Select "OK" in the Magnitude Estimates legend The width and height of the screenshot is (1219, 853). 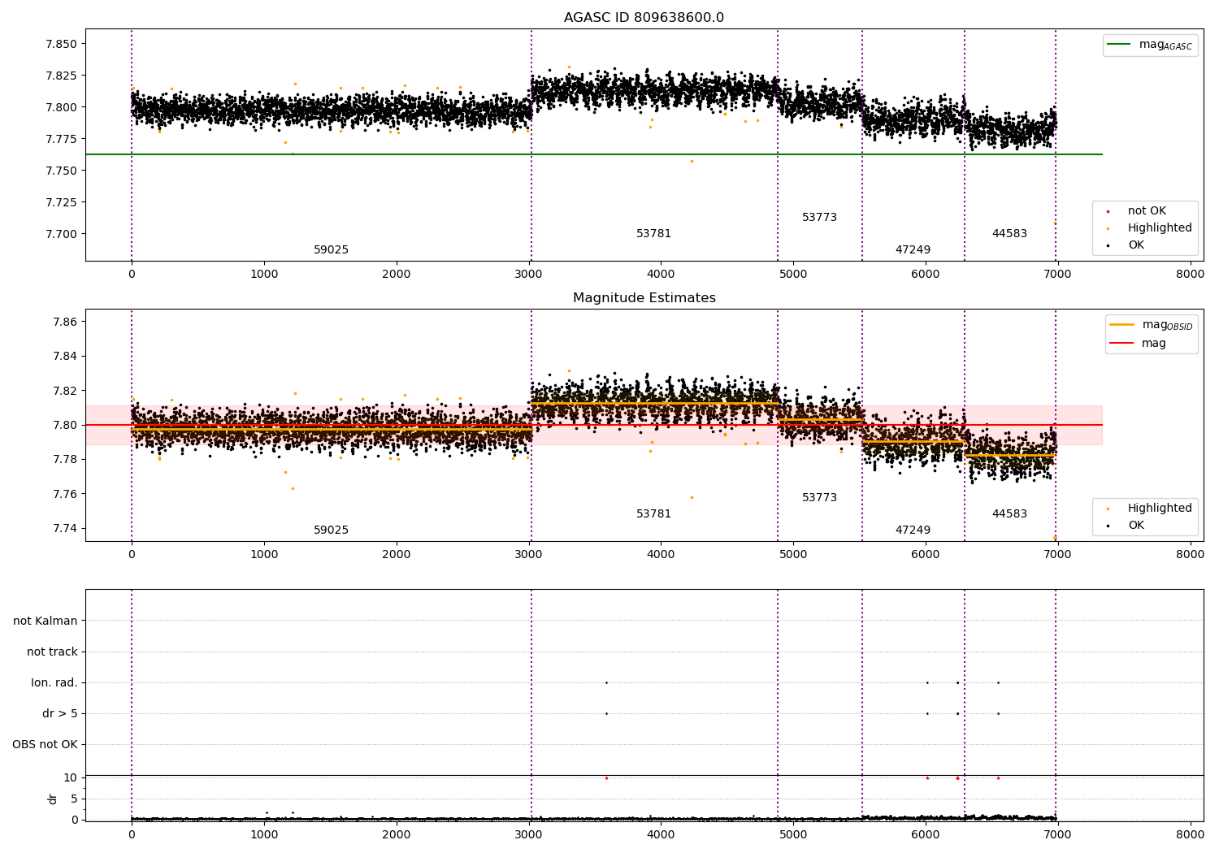[1136, 526]
